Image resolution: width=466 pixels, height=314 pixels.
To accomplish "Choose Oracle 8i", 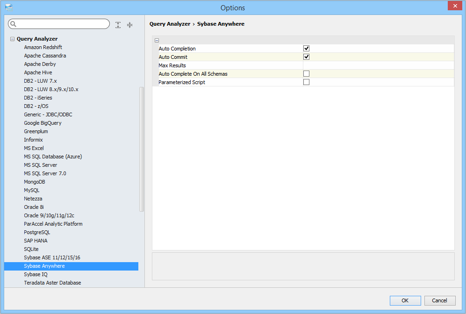I will tap(34, 207).
